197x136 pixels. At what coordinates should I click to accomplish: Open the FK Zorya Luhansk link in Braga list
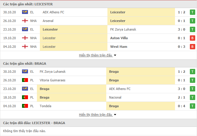pos(52,72)
